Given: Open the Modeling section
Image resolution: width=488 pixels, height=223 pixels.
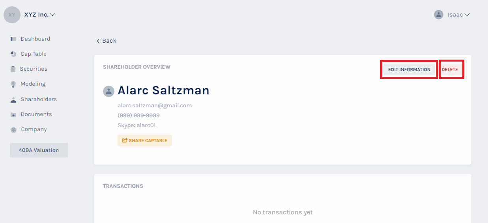Looking at the screenshot, I should click(x=33, y=84).
